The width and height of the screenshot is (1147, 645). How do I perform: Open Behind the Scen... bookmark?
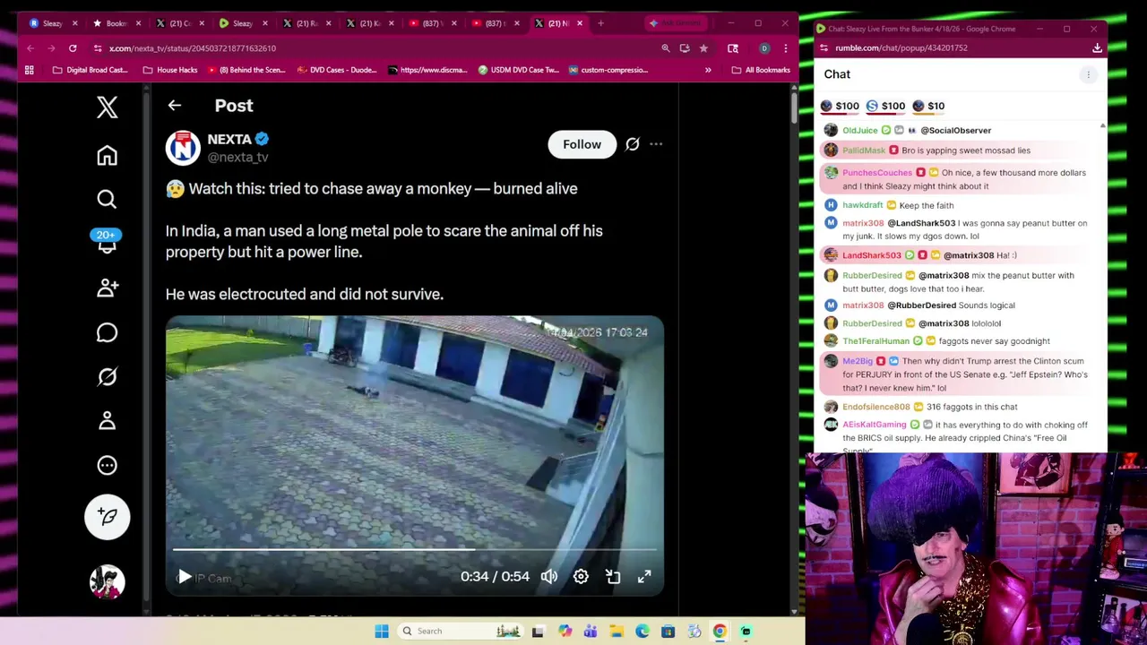pyautogui.click(x=246, y=70)
